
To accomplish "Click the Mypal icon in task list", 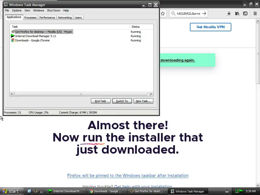I will point(13,31).
